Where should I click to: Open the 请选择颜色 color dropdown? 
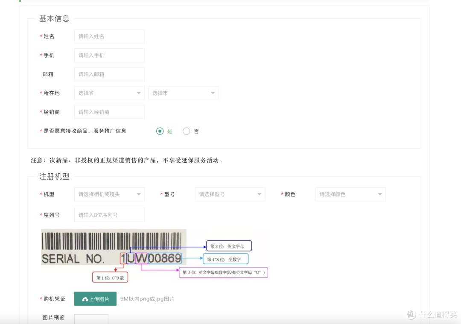(350, 194)
